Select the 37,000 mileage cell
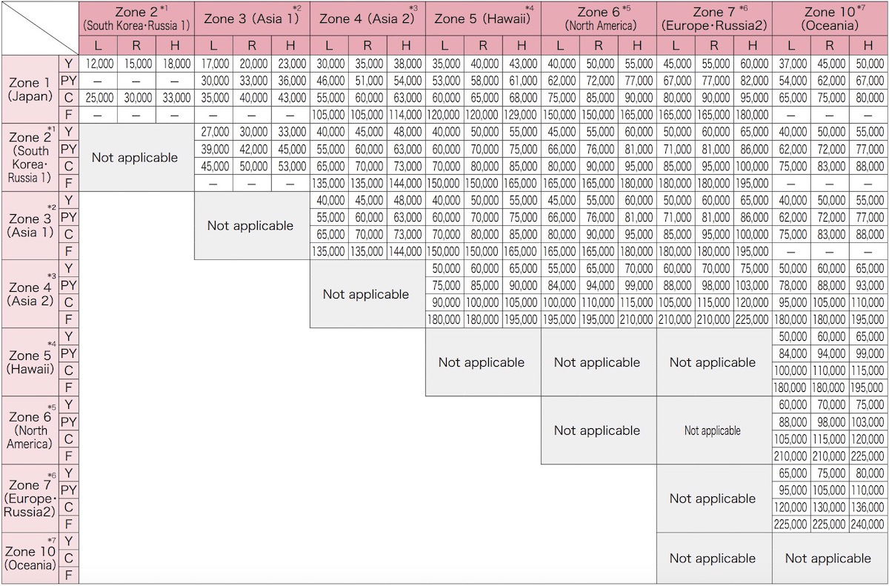 (x=792, y=64)
